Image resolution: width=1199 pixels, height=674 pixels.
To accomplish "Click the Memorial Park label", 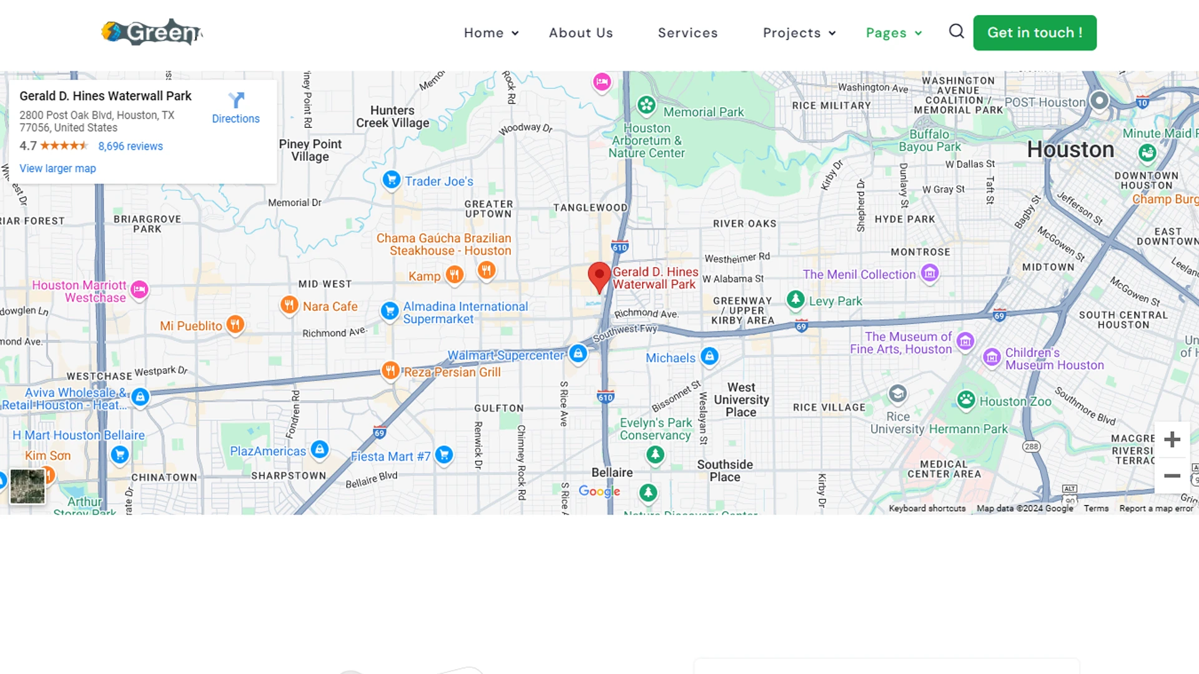I will (x=703, y=112).
